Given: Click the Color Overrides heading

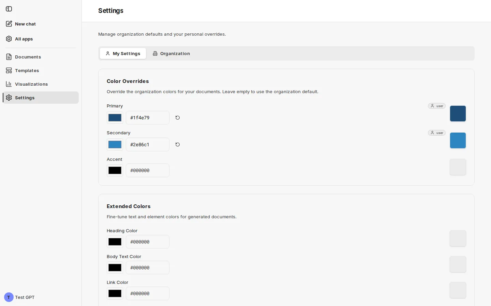Looking at the screenshot, I should click(128, 81).
